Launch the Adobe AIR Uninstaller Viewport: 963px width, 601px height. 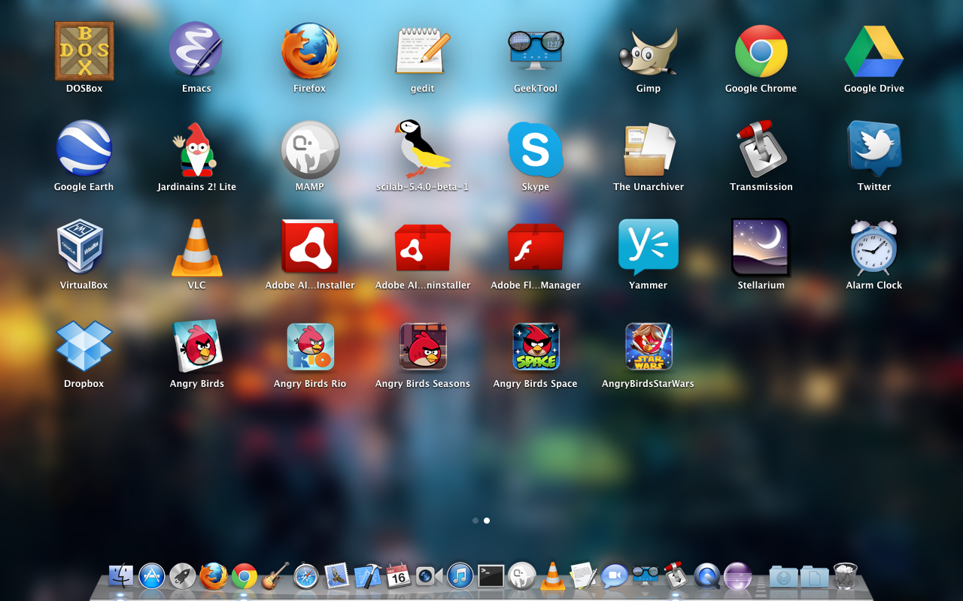click(x=423, y=247)
